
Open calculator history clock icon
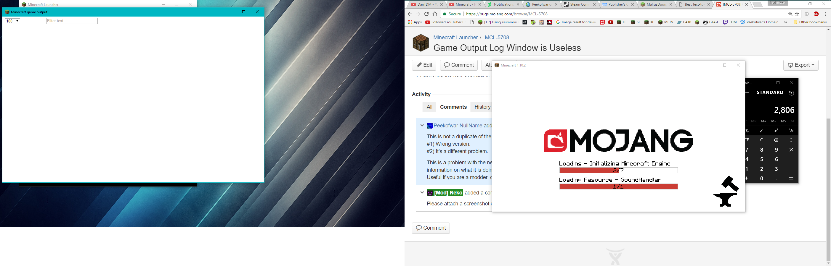[791, 93]
